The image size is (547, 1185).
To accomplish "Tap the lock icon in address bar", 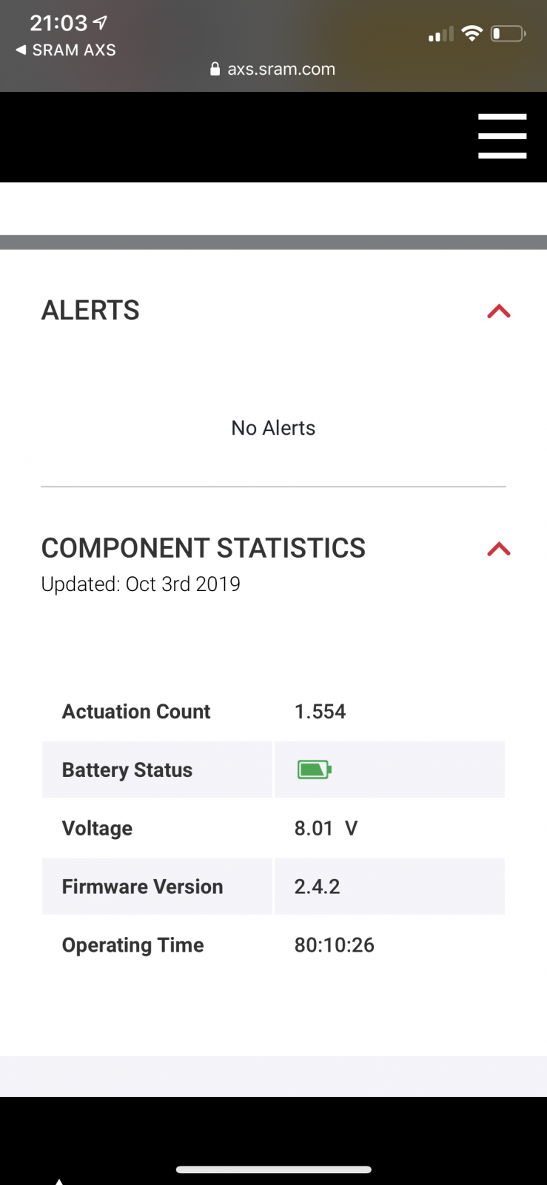I will (x=215, y=69).
